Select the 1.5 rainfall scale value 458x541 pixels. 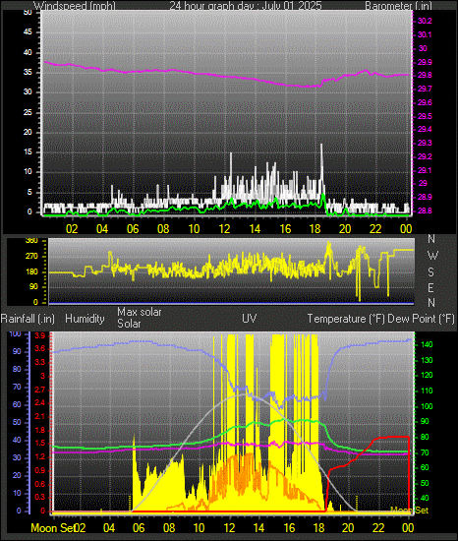[40, 444]
